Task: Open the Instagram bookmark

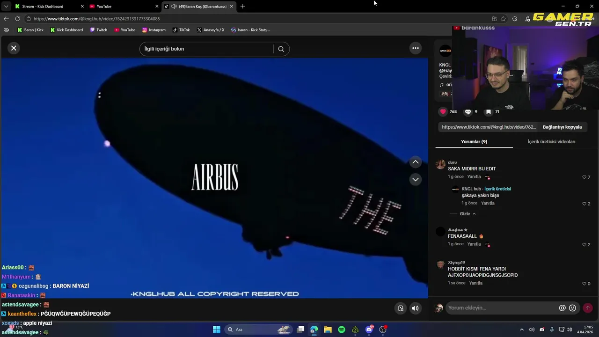Action: (x=153, y=30)
